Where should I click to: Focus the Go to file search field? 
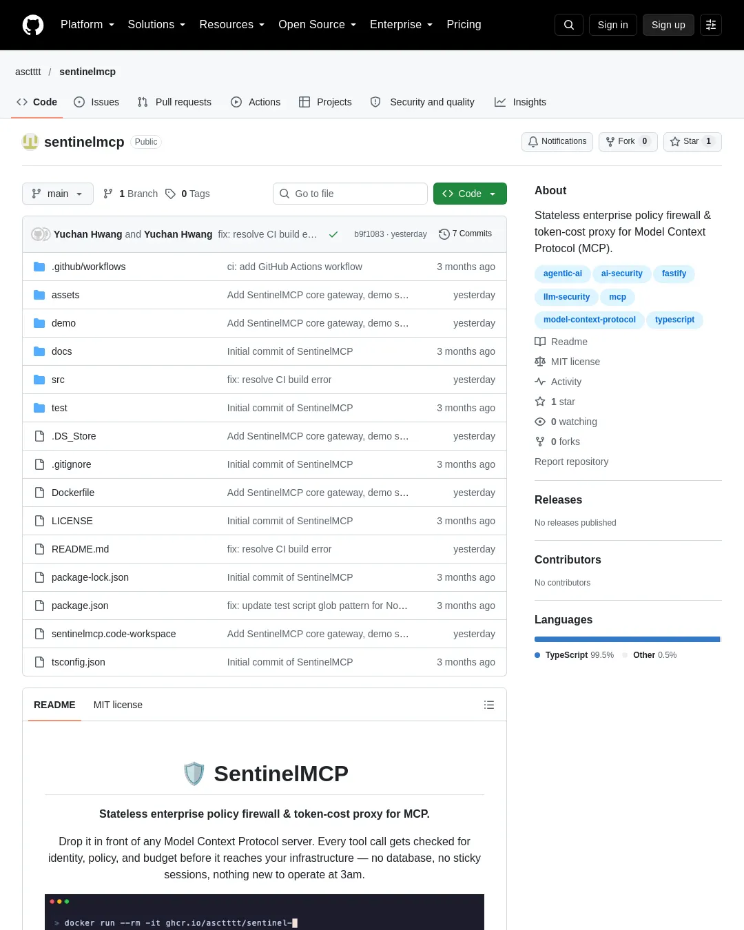tap(350, 194)
